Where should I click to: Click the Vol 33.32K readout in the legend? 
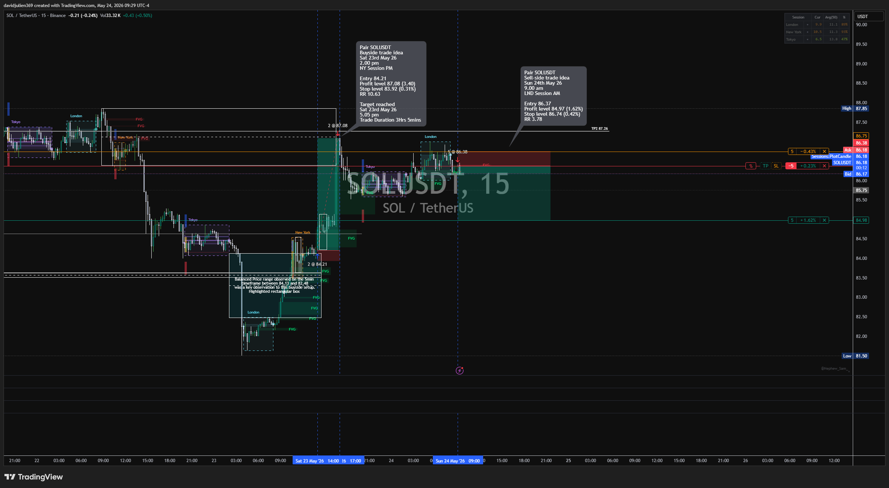[110, 16]
